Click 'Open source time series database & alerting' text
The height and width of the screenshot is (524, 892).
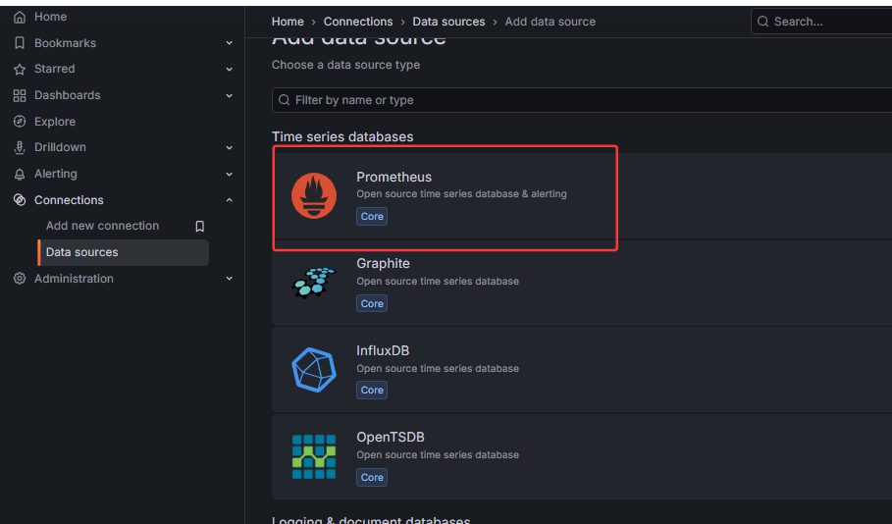pyautogui.click(x=461, y=194)
